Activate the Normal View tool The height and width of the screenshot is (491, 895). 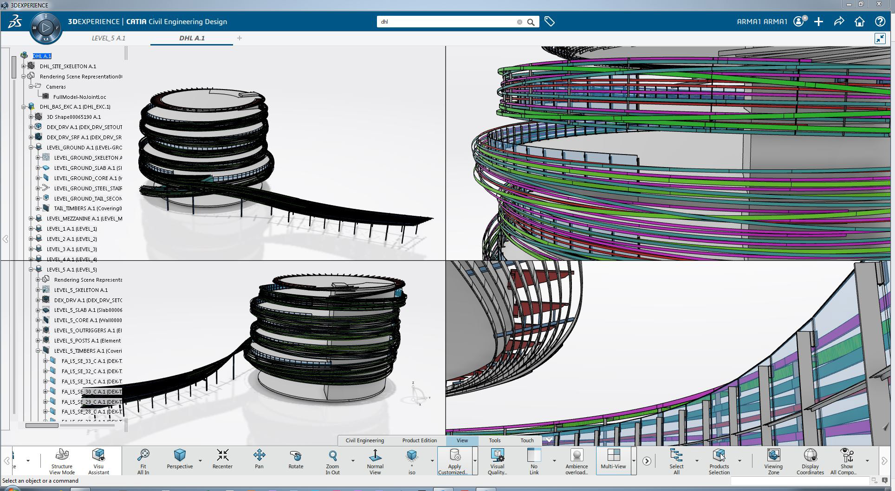[x=375, y=460]
